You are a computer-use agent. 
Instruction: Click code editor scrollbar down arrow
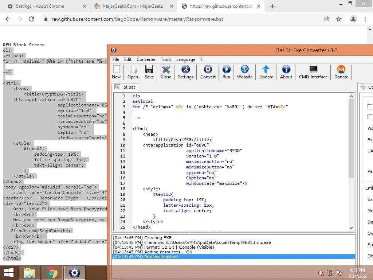pos(352,228)
